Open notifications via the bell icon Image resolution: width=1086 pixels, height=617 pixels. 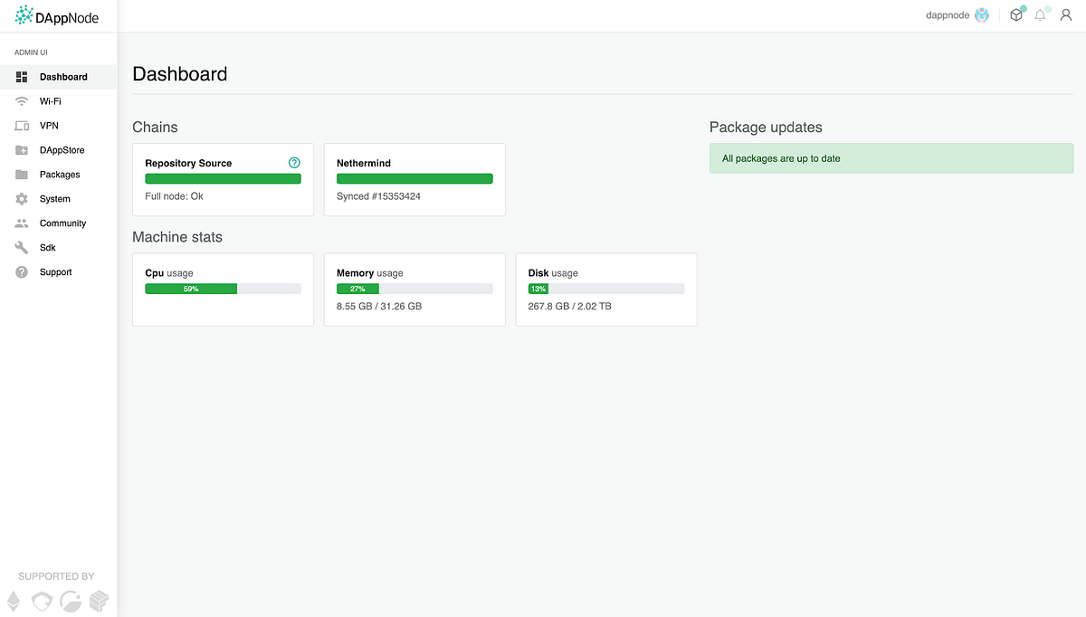click(1039, 15)
